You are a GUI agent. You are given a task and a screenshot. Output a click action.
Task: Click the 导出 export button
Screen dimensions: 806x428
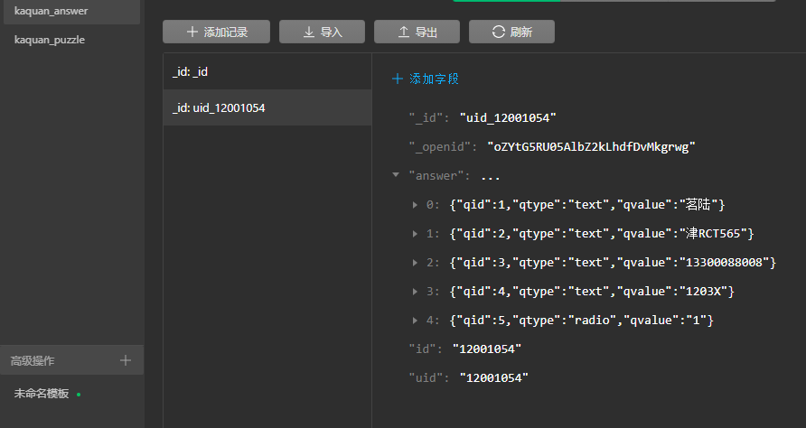(417, 32)
